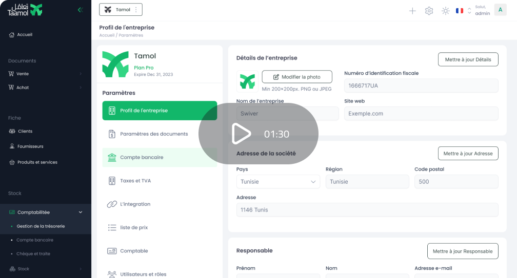
Task: Open Accueil from the sidebar
Action: pyautogui.click(x=21, y=34)
